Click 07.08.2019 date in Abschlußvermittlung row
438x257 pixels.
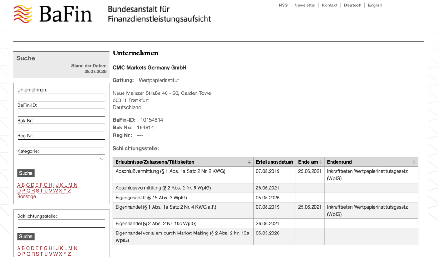tap(267, 171)
